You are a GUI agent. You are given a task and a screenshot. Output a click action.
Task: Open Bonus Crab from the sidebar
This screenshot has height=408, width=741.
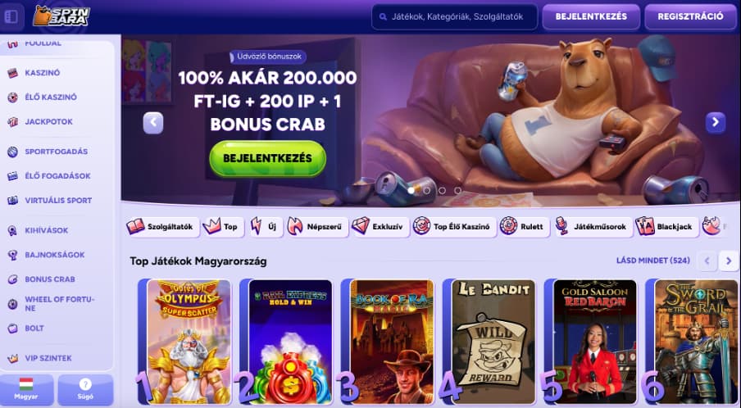pyautogui.click(x=50, y=279)
